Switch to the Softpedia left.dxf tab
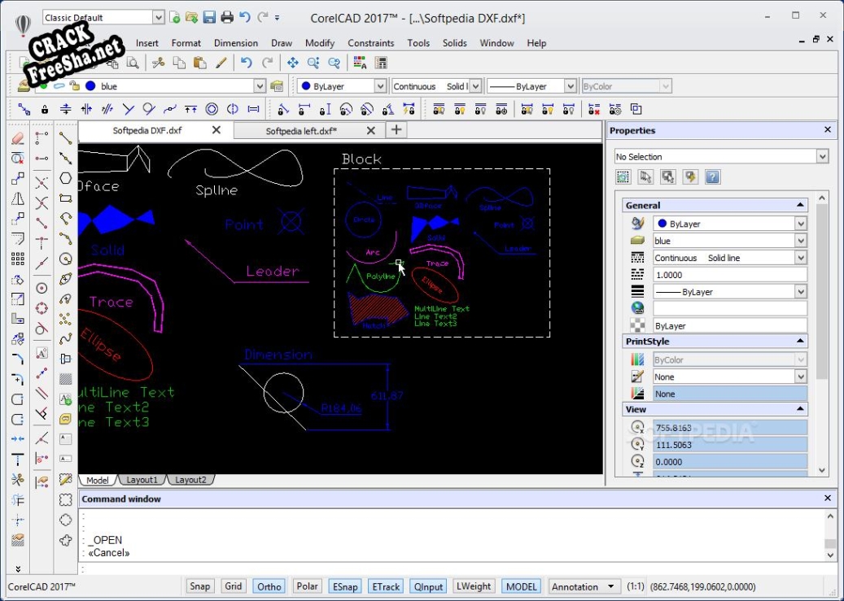 (301, 130)
